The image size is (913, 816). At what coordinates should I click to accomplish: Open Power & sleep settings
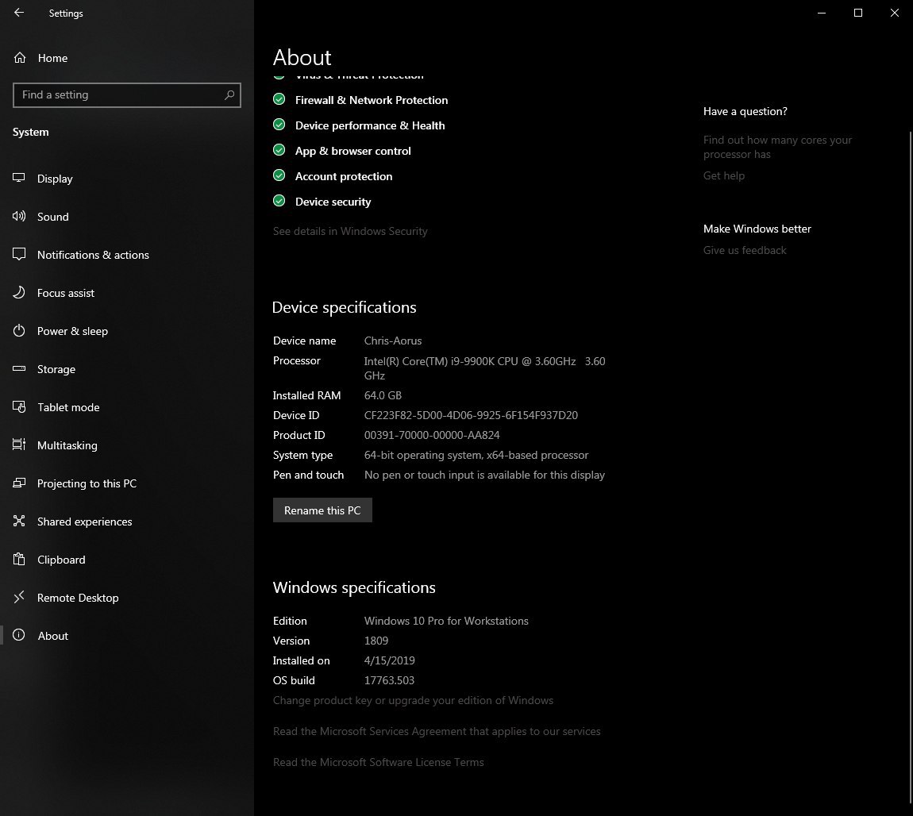click(127, 331)
